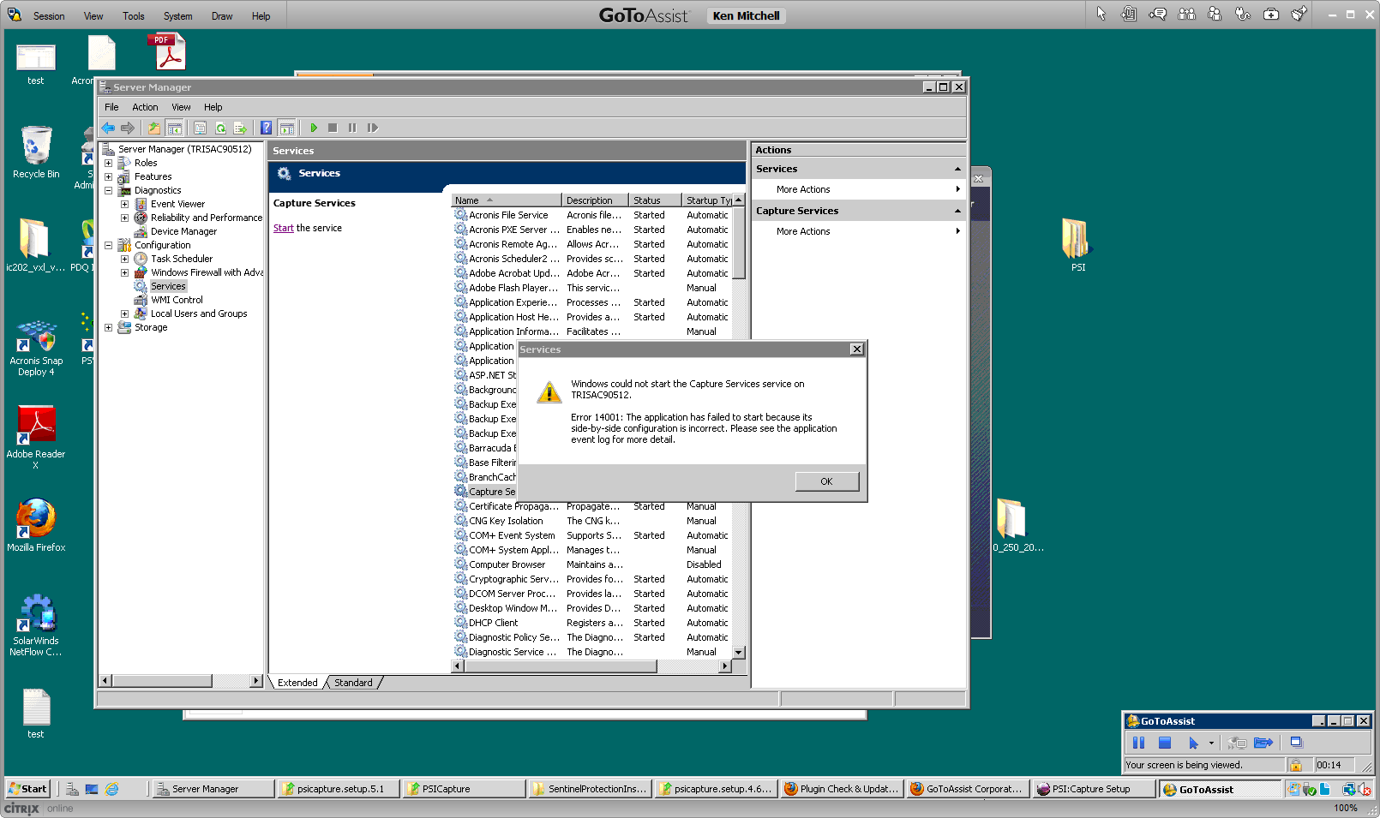Expand the Local Users and Groups node
Viewport: 1380px width, 818px height.
(124, 313)
